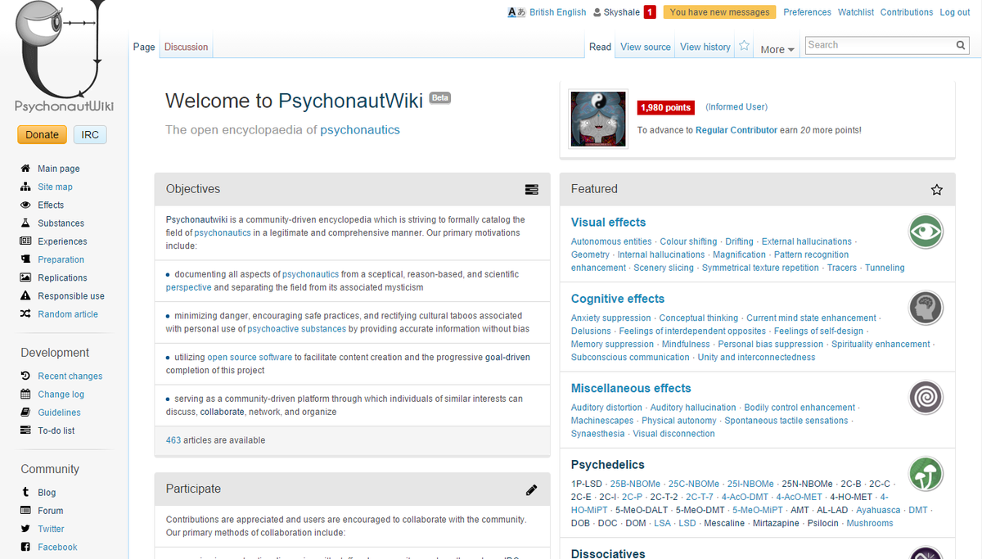This screenshot has height=559, width=982.
Task: Open the Ayahuasca link under Psychedelics
Action: coord(878,510)
